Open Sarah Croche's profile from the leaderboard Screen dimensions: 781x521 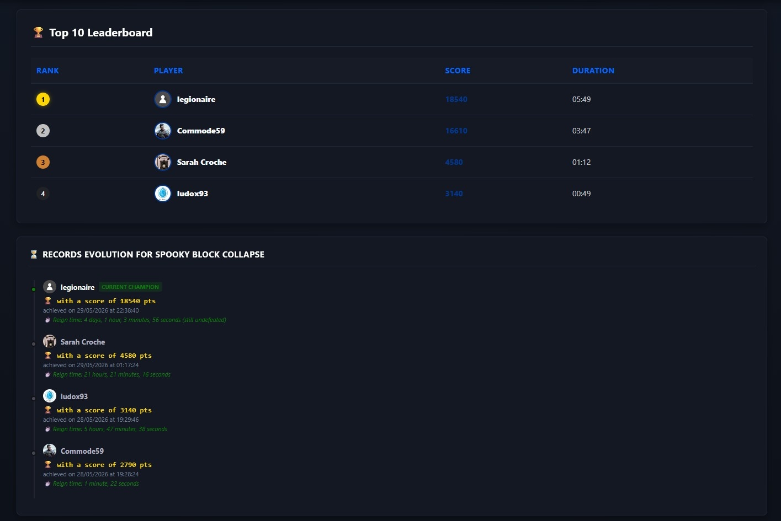tap(201, 162)
